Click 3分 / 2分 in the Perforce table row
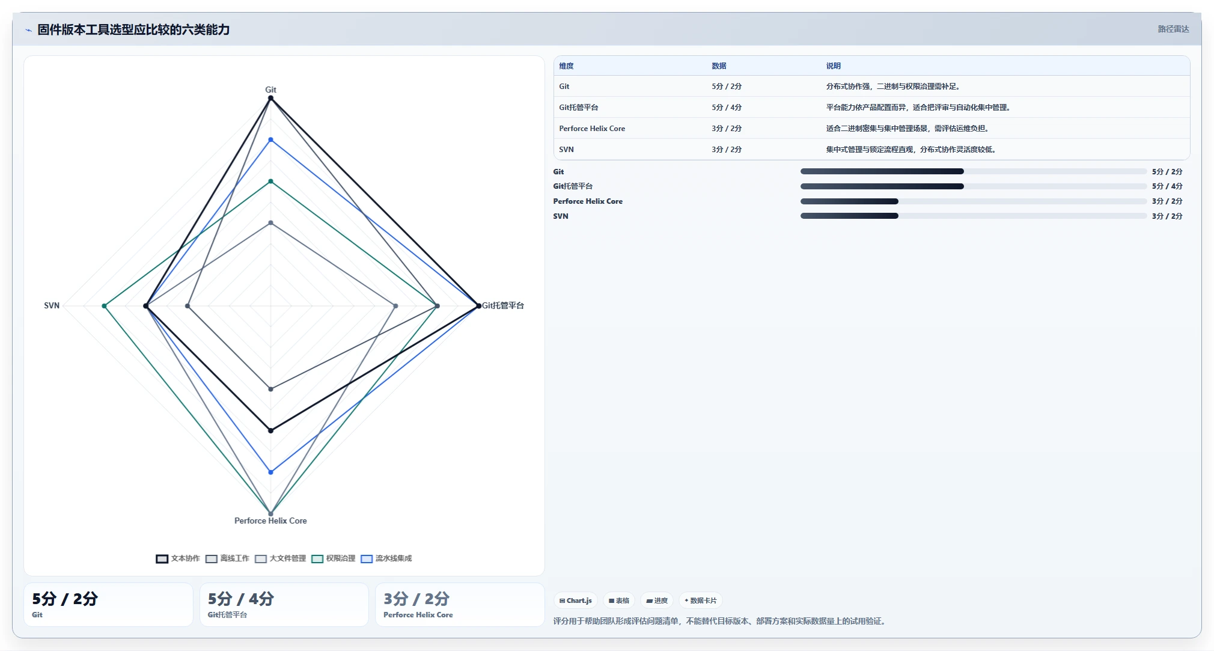This screenshot has width=1214, height=651. pyautogui.click(x=727, y=129)
